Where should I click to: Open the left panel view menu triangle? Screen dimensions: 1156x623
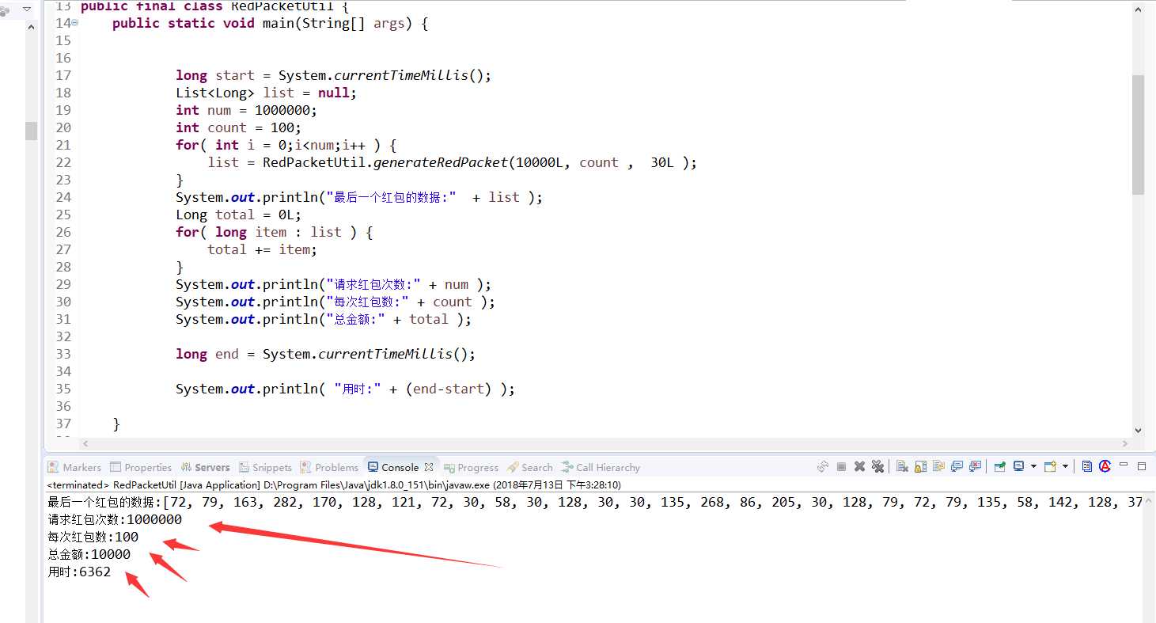[x=26, y=9]
